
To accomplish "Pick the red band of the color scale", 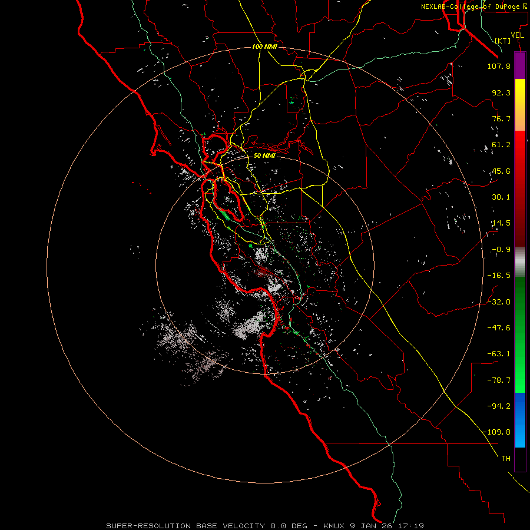I will click(520, 188).
